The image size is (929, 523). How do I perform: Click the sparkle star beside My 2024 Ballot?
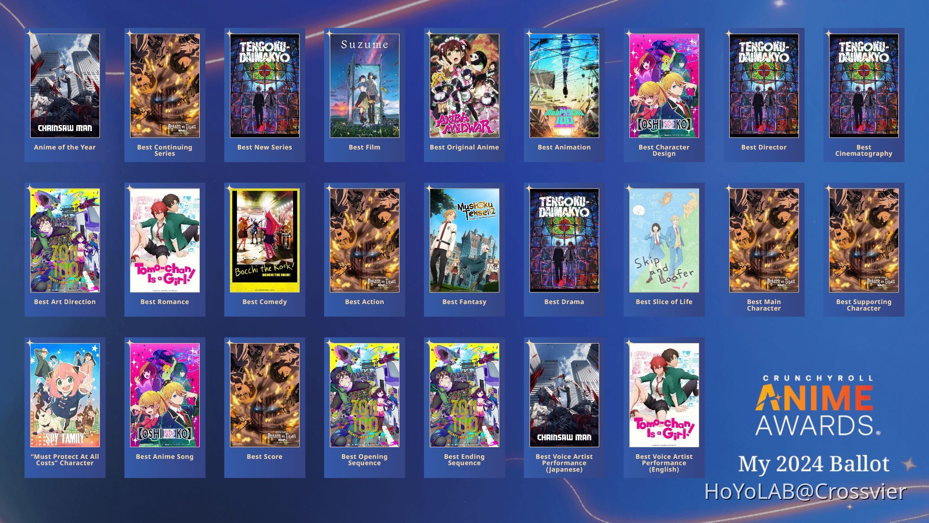coord(909,464)
